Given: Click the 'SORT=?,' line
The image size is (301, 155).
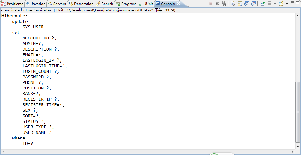Looking at the screenshot, I should (x=32, y=116).
